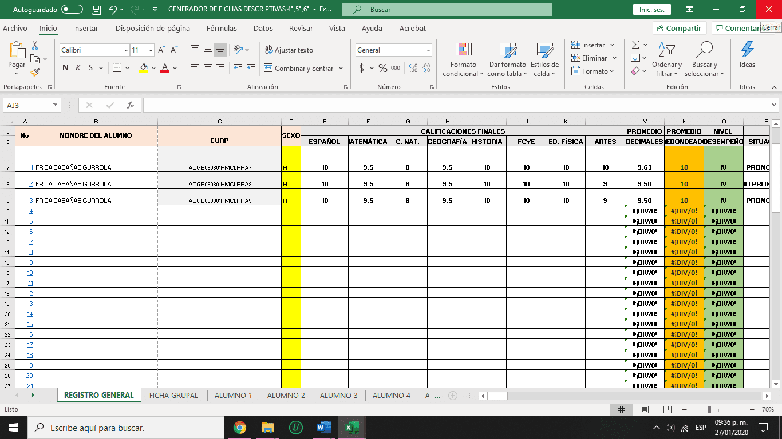Toggle the Autoguardado switch
The width and height of the screenshot is (782, 439).
pyautogui.click(x=72, y=10)
